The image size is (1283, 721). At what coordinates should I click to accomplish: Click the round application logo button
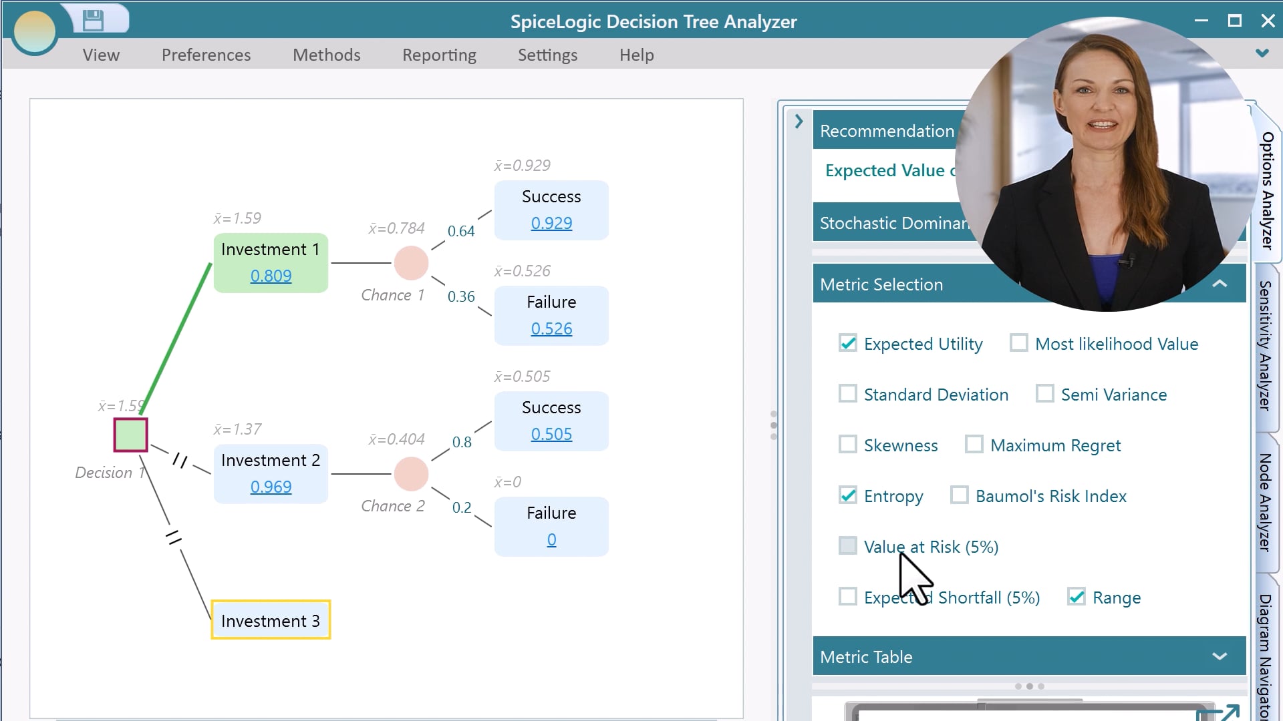coord(35,30)
